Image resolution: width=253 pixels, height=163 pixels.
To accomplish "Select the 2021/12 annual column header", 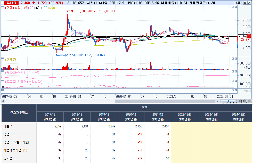I will click(x=158, y=117).
